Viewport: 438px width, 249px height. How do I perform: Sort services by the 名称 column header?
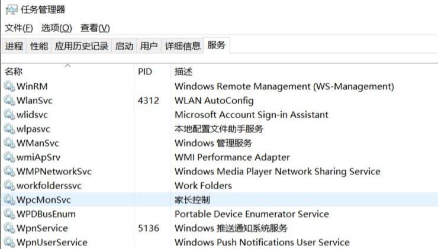tap(14, 72)
